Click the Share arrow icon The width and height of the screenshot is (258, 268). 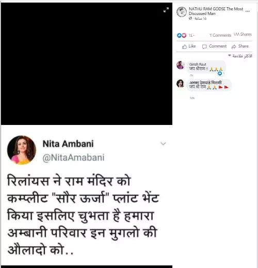click(234, 46)
